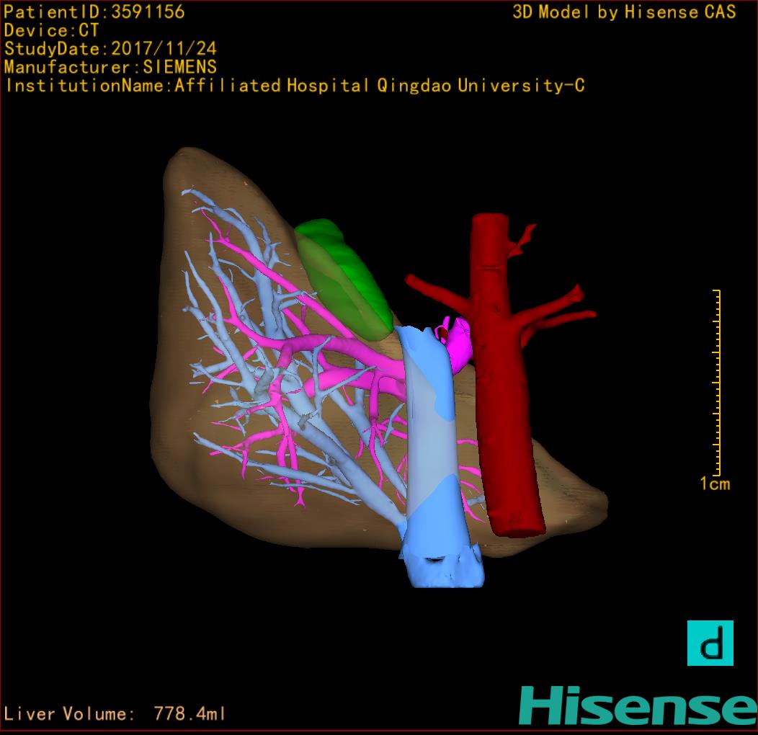
Task: Click the PatientID:3591156 text
Action: [94, 12]
